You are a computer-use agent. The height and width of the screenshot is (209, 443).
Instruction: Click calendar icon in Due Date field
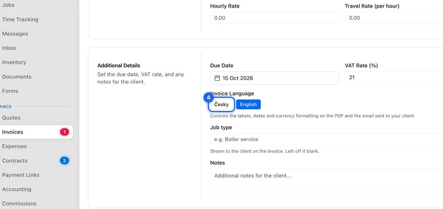tap(217, 78)
